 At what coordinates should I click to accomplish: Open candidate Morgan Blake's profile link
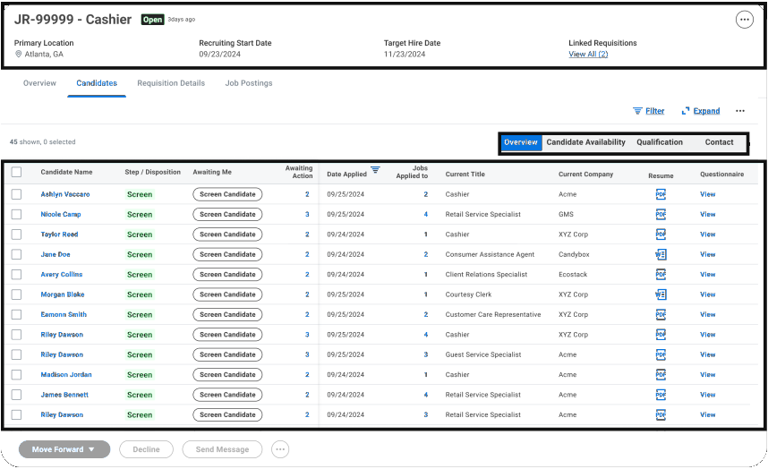[62, 294]
